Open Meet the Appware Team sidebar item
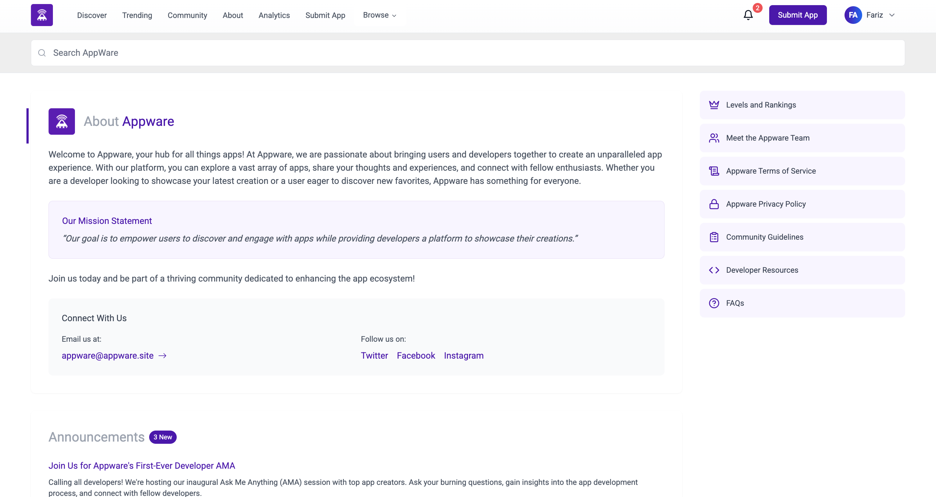This screenshot has width=936, height=497. [x=802, y=138]
